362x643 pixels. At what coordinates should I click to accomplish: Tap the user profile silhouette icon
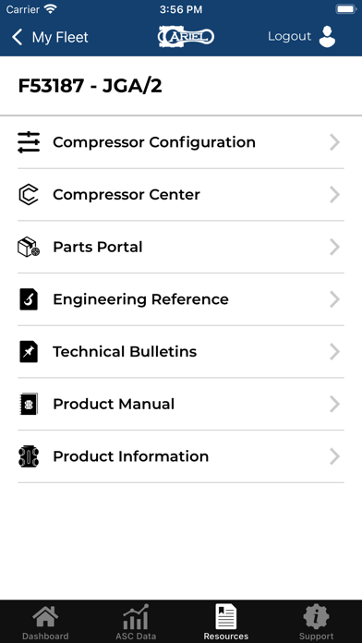[327, 37]
